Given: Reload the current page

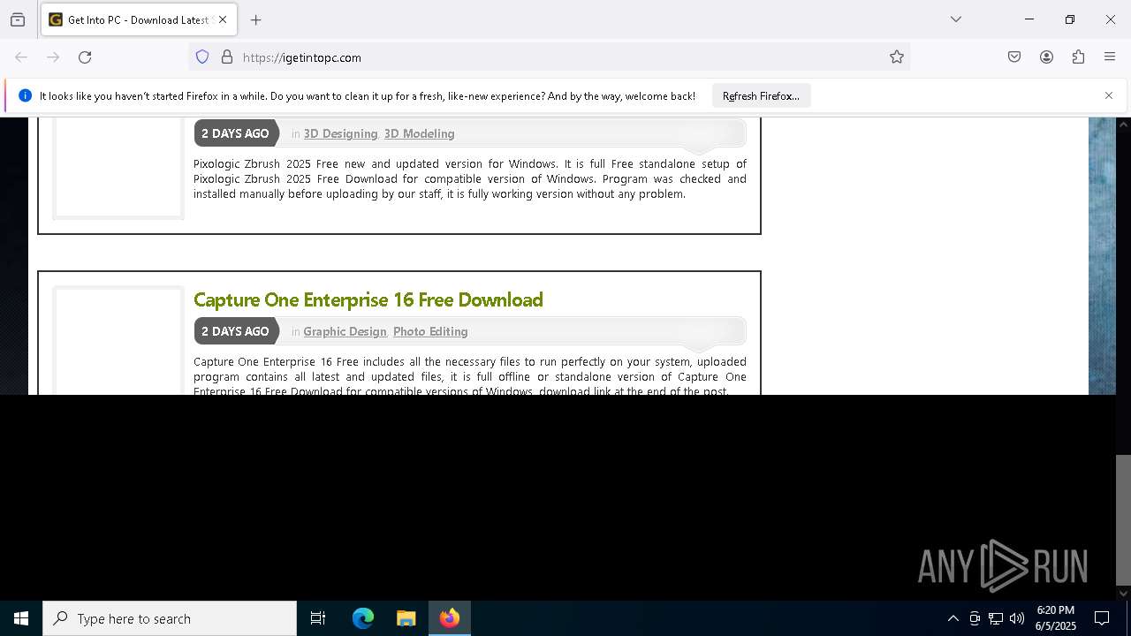Looking at the screenshot, I should (x=85, y=57).
